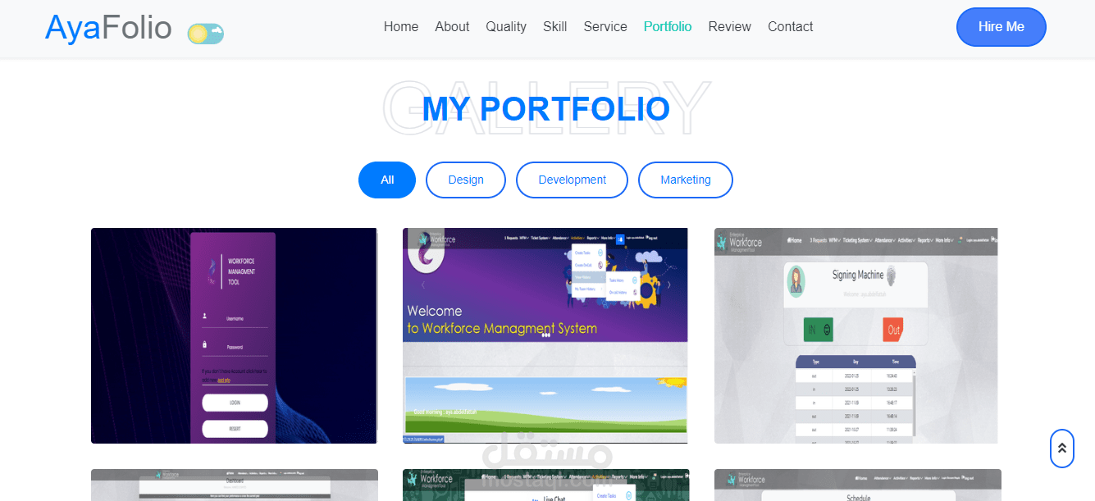Open the Skill nav item
The width and height of the screenshot is (1095, 501).
point(555,26)
